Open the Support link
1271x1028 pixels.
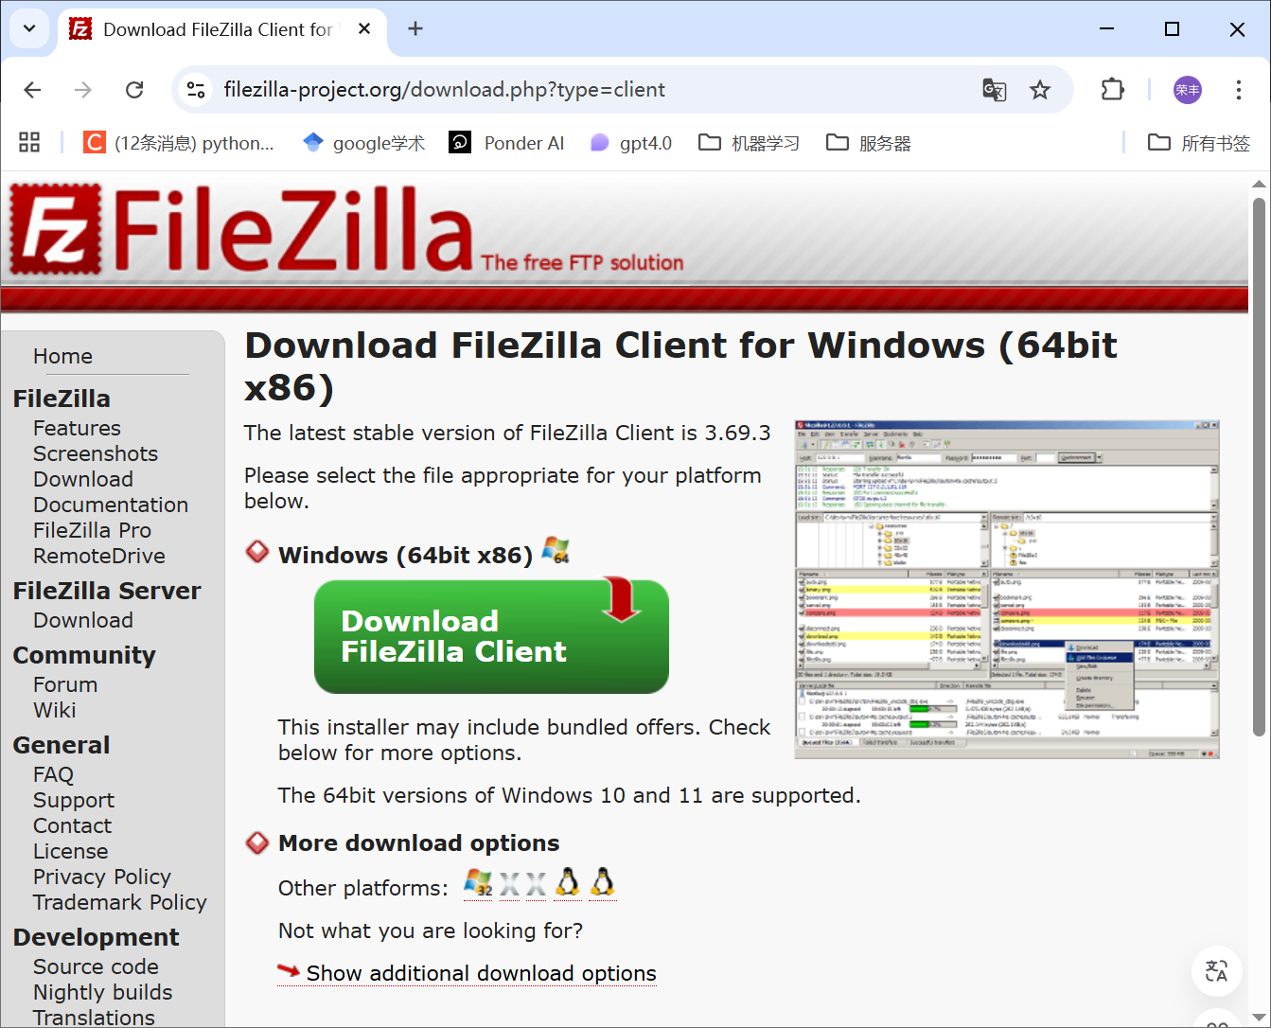pyautogui.click(x=74, y=800)
